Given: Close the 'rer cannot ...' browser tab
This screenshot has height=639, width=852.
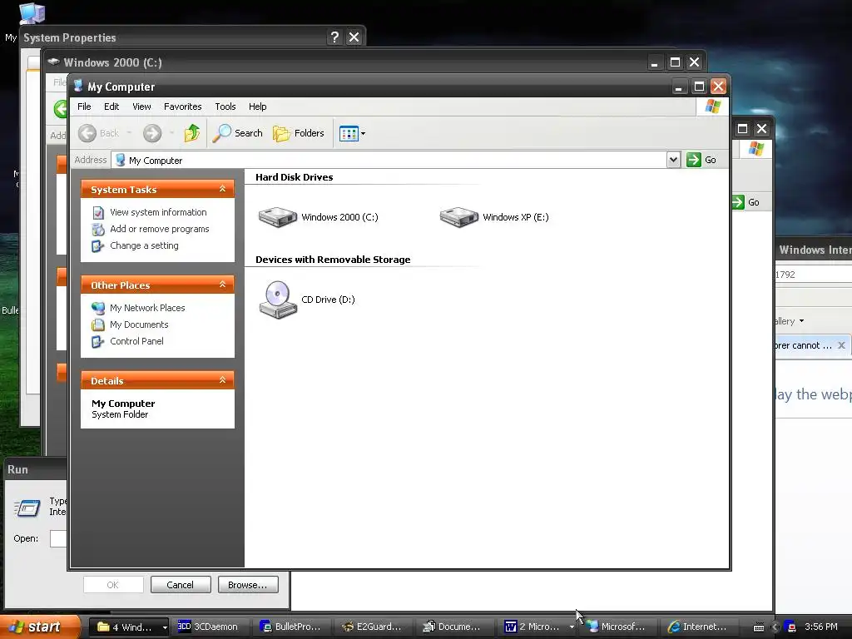Looking at the screenshot, I should [x=841, y=345].
